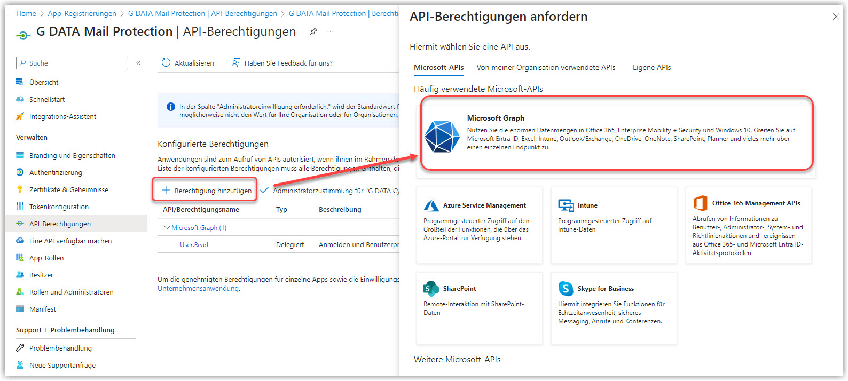Click the Office 365 Management APIs logo
The width and height of the screenshot is (848, 381).
(700, 203)
